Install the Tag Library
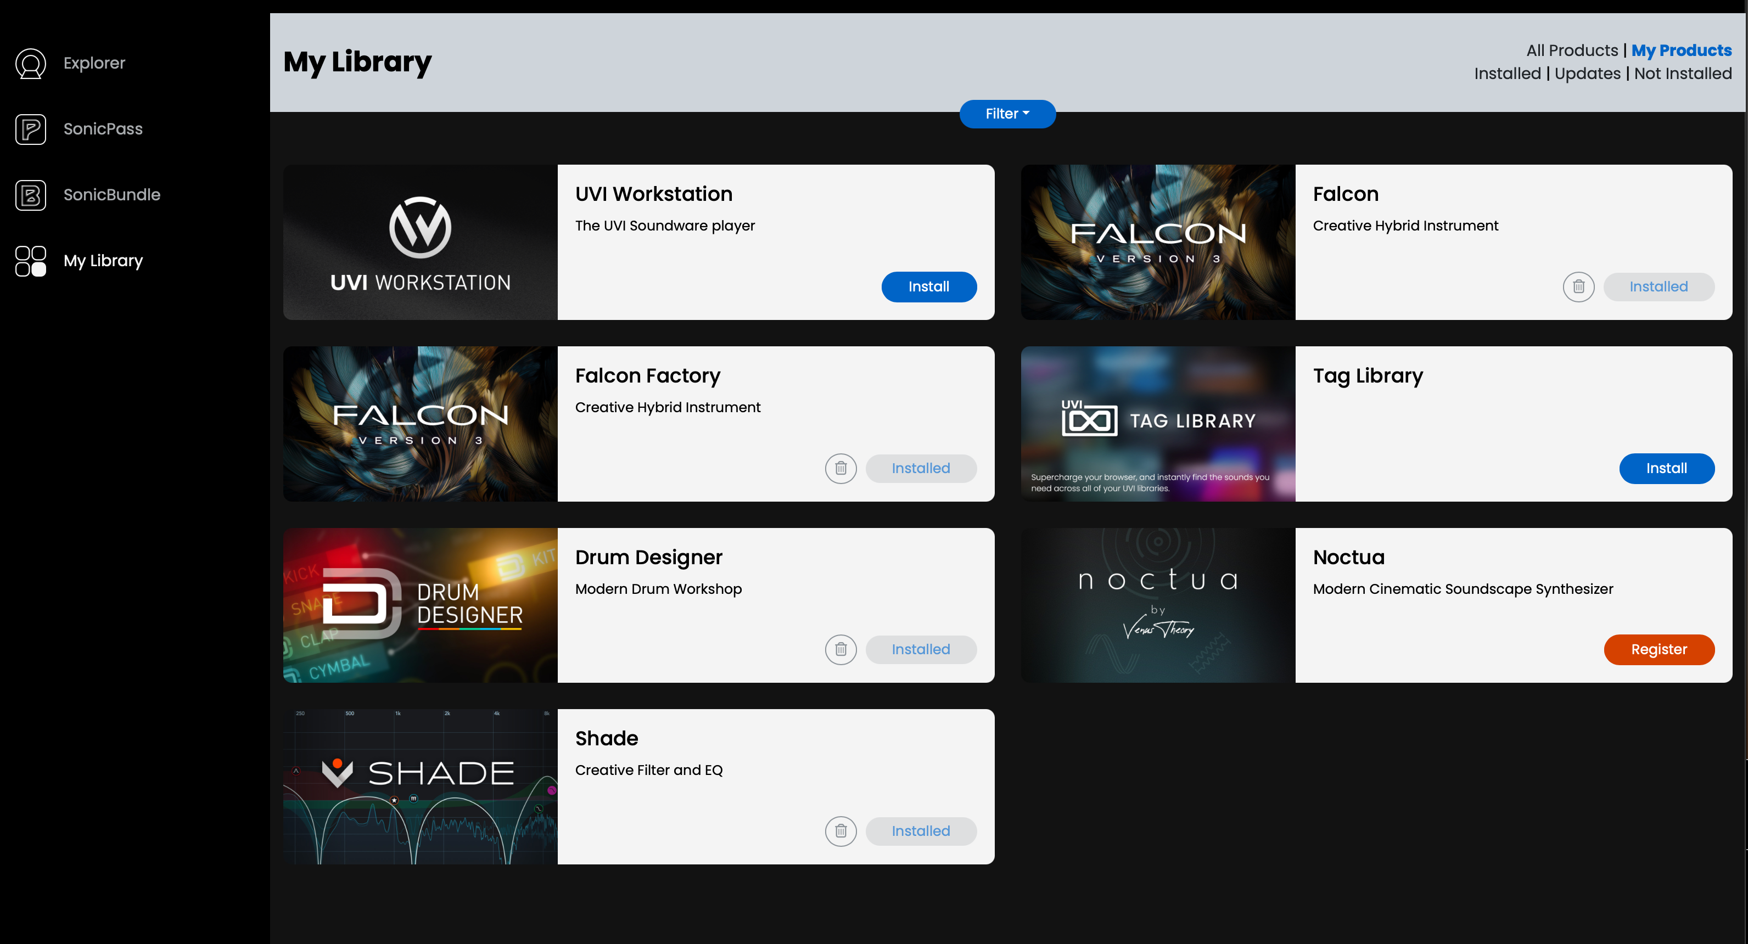This screenshot has width=1748, height=944. tap(1667, 469)
